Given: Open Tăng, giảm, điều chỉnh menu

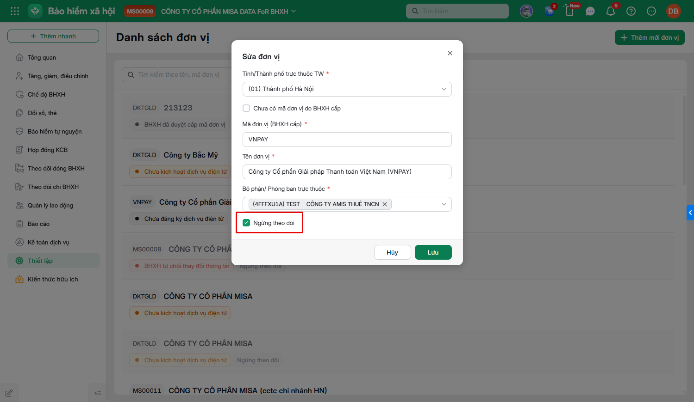Looking at the screenshot, I should click(54, 76).
